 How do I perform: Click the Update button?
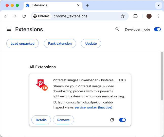click(91, 43)
